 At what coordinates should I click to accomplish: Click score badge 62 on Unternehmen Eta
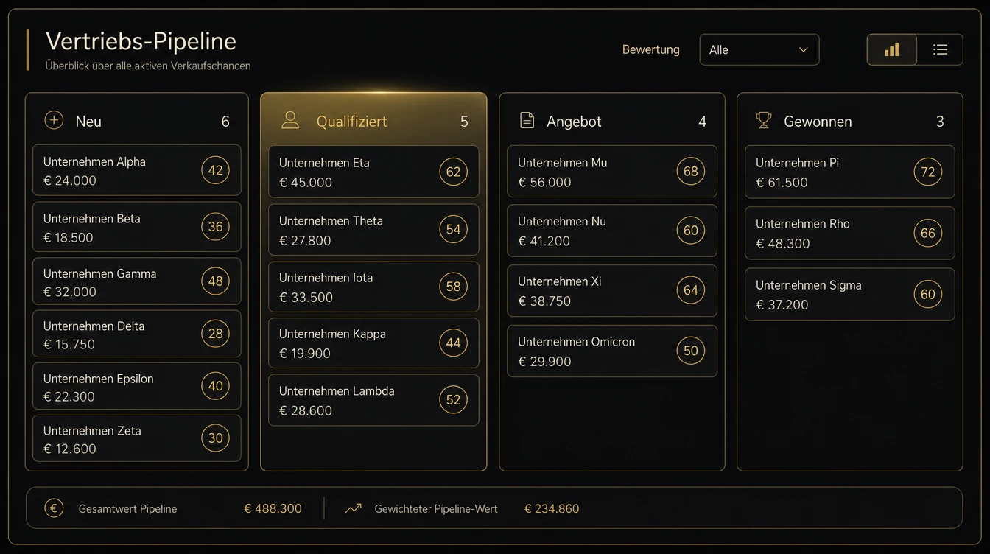[x=453, y=172]
